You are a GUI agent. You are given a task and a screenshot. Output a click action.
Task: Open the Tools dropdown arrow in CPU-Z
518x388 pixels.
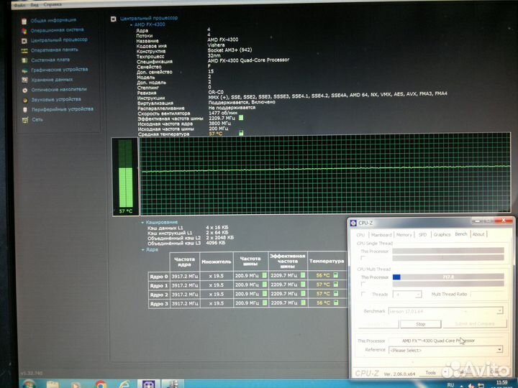click(445, 372)
